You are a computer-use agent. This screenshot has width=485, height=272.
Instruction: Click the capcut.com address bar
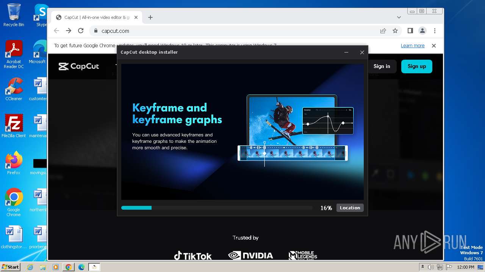[x=235, y=31]
